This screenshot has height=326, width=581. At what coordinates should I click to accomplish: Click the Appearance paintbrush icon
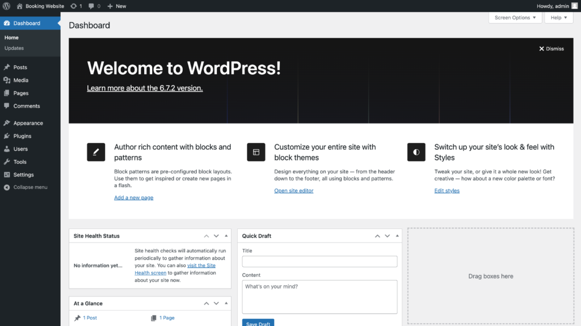coord(7,122)
